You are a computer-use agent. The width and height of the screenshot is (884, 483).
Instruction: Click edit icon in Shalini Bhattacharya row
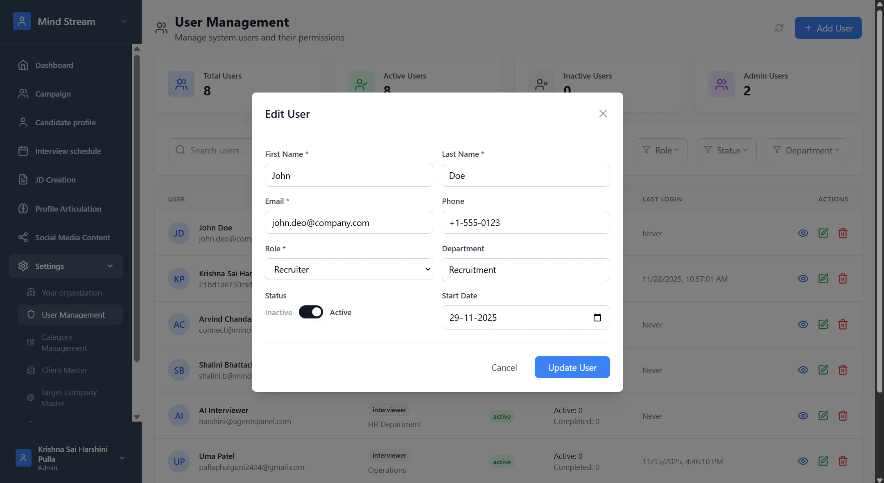tap(823, 370)
